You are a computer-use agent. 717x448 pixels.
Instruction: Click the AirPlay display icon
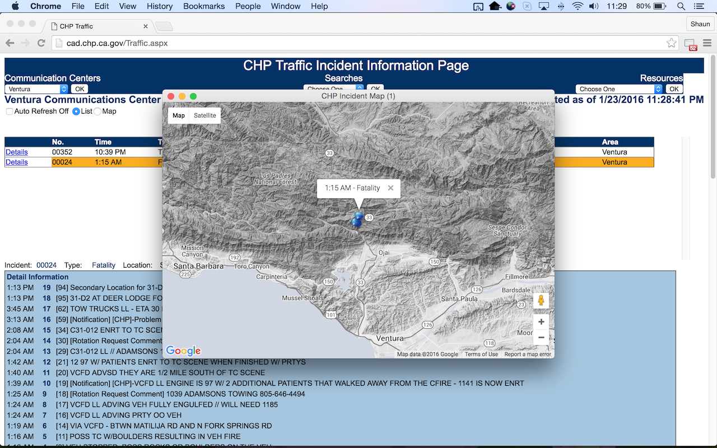pyautogui.click(x=544, y=6)
